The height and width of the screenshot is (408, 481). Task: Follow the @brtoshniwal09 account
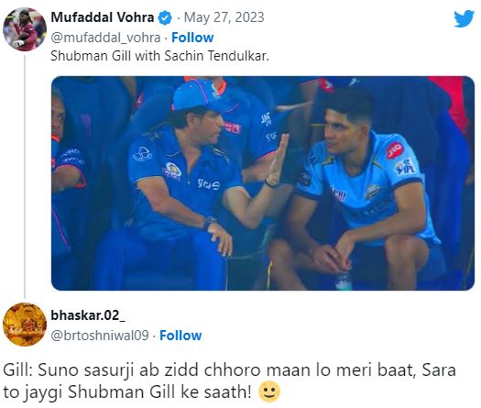180,336
